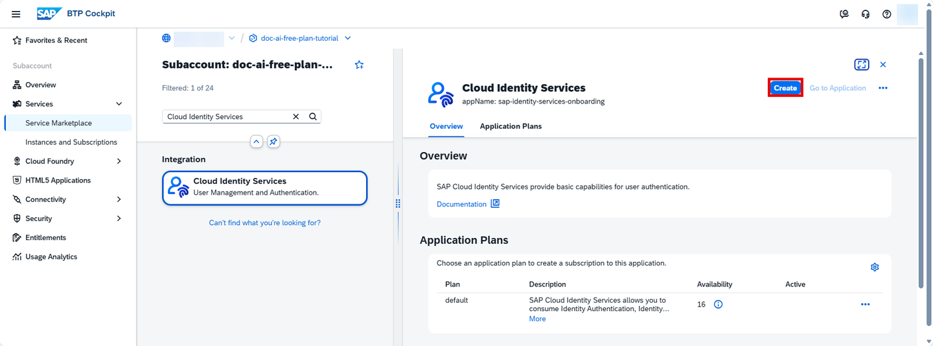933x346 pixels.
Task: Click the Cloud Identity Services header logo
Action: pyautogui.click(x=441, y=94)
